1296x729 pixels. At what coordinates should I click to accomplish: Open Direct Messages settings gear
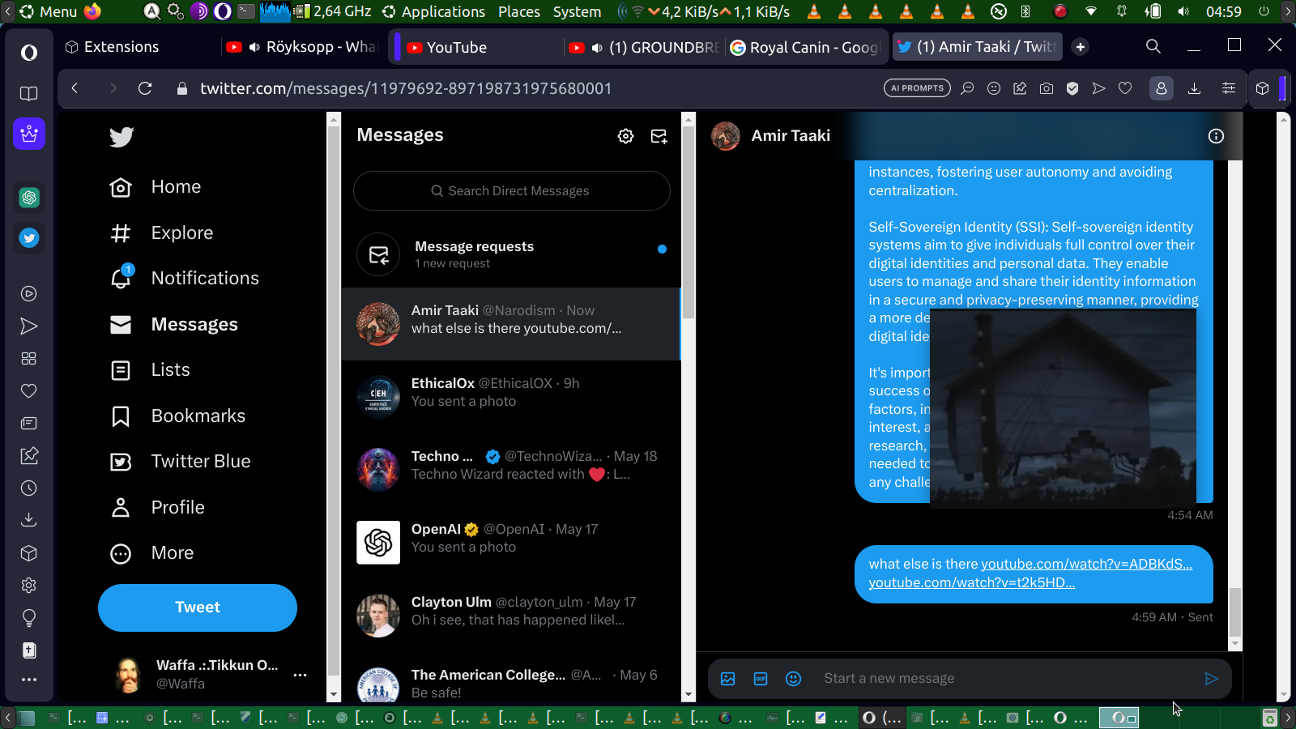point(625,136)
